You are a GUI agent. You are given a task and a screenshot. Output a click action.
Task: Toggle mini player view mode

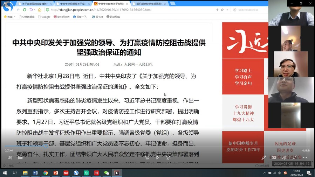click(x=285, y=158)
